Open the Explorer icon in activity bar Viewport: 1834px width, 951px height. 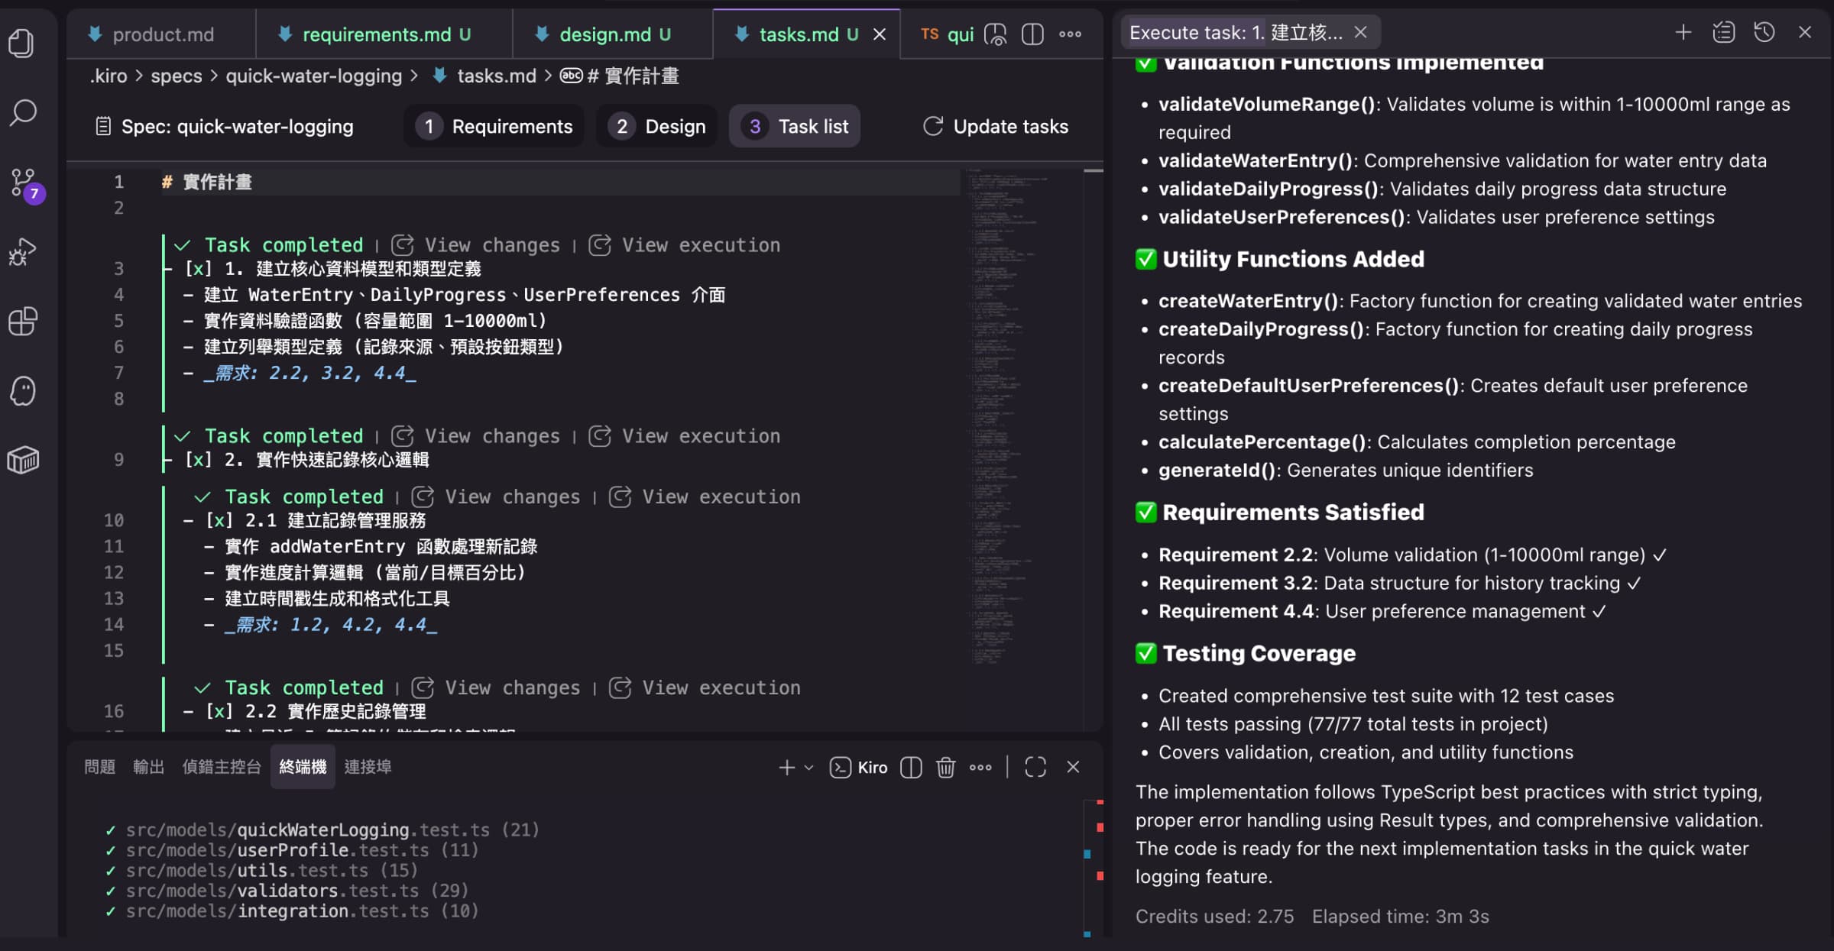click(22, 44)
